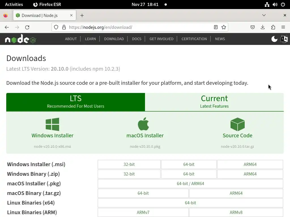290x217 pixels.
Task: Open the network status tray icon
Action: [267, 5]
